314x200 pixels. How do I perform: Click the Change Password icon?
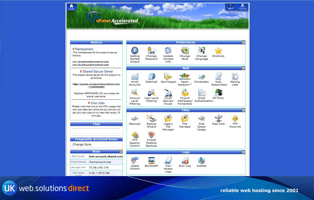point(151,51)
